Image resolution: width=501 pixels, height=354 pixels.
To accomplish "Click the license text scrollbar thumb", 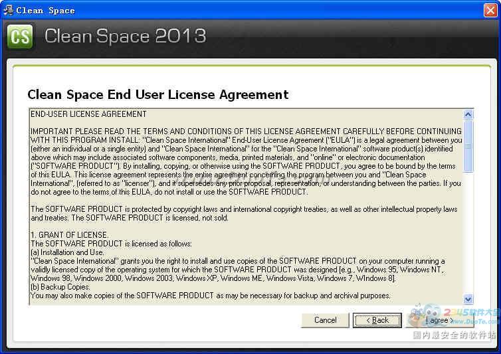I will click(468, 146).
